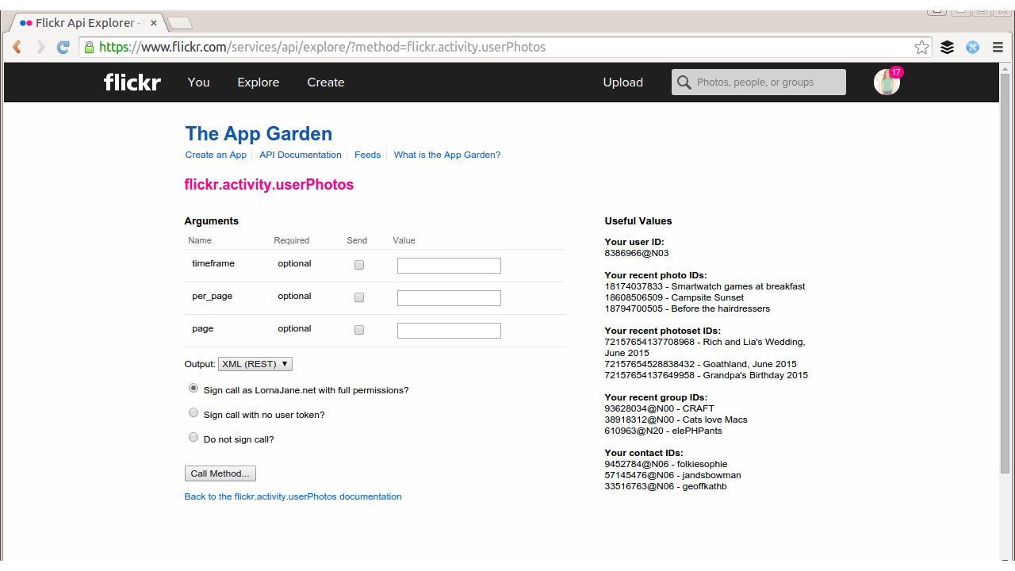Click the browser back arrow
The height and width of the screenshot is (571, 1015).
click(x=17, y=48)
